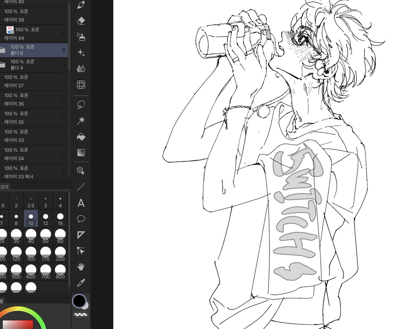Tap drag handle of 폴더 6
Screen dimensions: 412x329
point(64,50)
